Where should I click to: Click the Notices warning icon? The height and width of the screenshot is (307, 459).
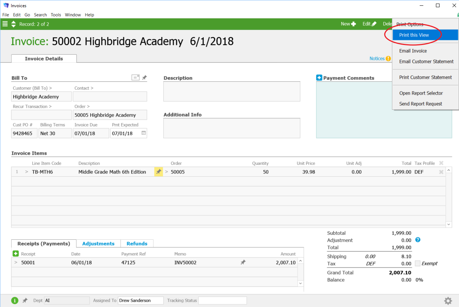388,58
